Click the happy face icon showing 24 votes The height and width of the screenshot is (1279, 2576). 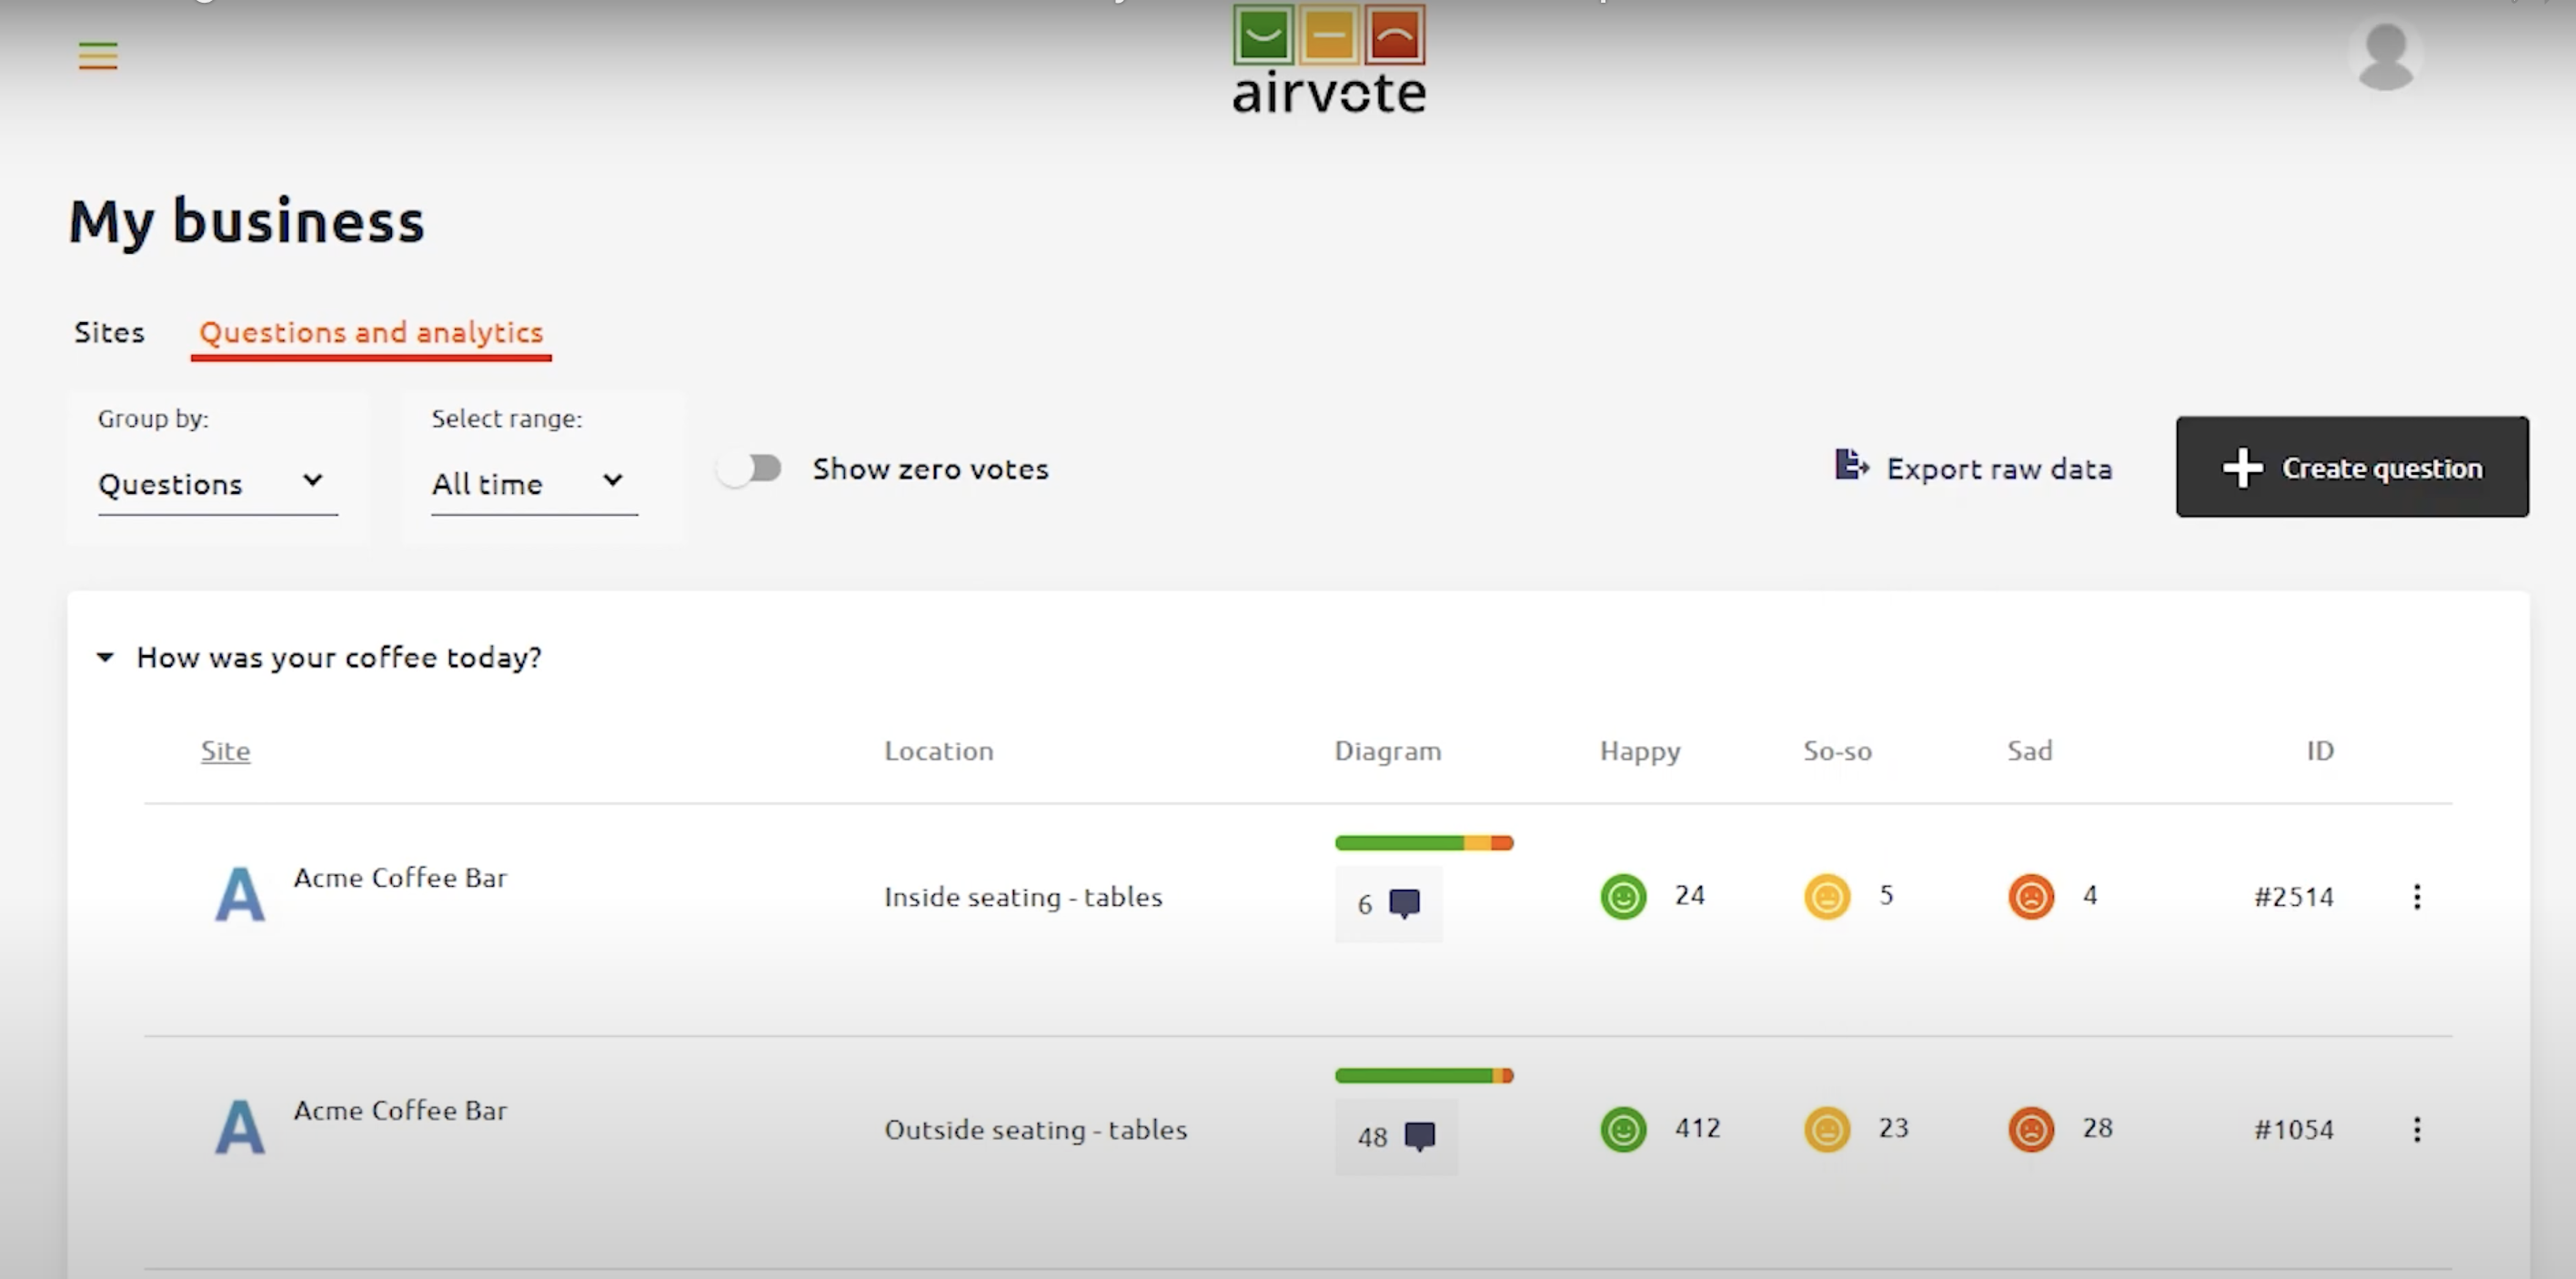click(x=1622, y=896)
